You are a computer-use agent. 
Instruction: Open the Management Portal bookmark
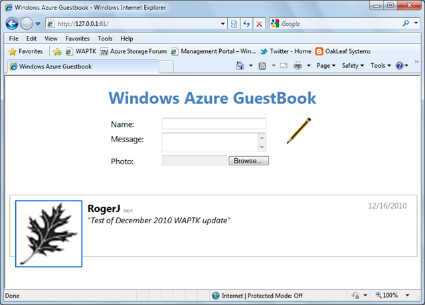[213, 51]
